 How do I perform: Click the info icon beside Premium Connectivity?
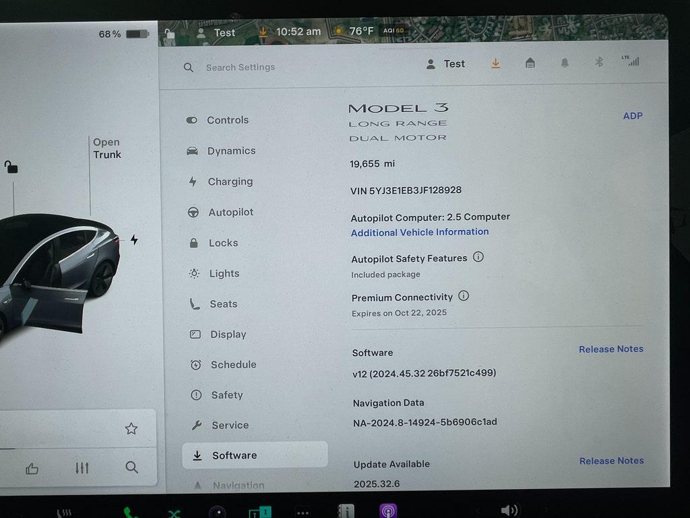point(464,296)
